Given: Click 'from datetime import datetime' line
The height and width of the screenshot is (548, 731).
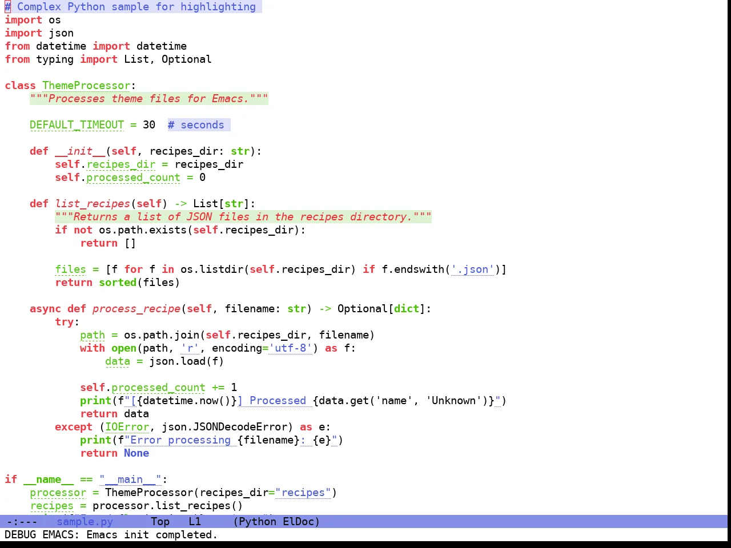Looking at the screenshot, I should tap(95, 46).
